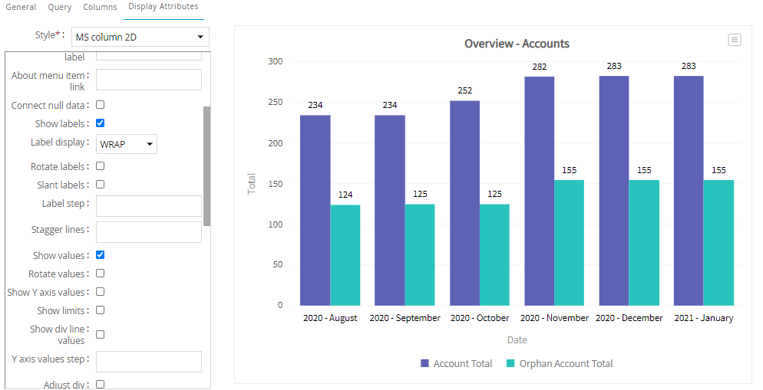Open the Style dropdown MS column 2D
Screen dimensions: 763x390
coord(140,37)
